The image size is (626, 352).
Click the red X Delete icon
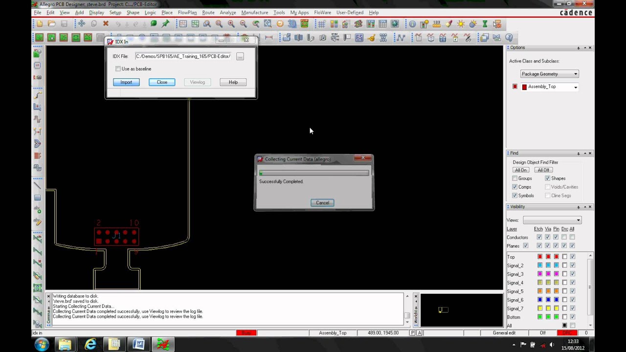(106, 23)
